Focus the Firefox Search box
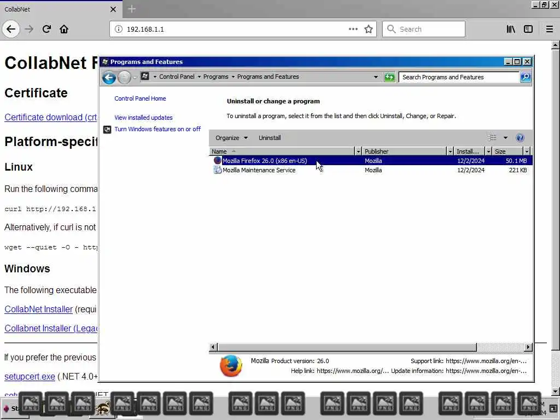The image size is (560, 420). pos(424,29)
